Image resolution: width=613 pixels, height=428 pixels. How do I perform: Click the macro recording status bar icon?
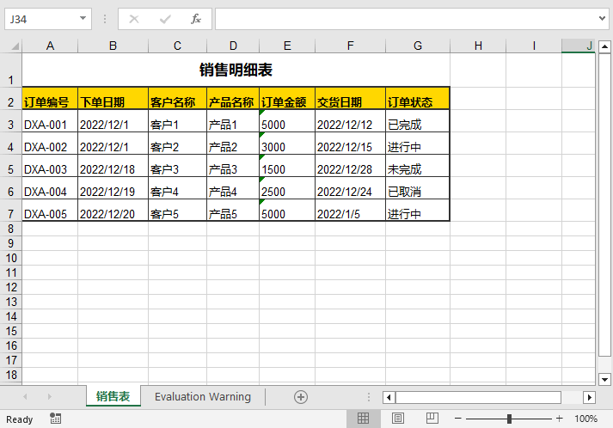pyautogui.click(x=56, y=419)
